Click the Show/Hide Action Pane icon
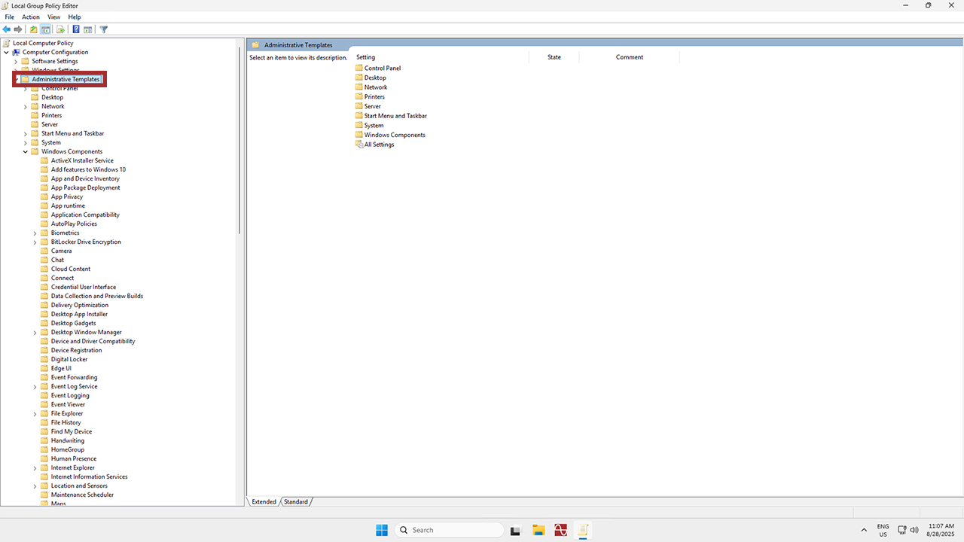The height and width of the screenshot is (542, 964). click(x=88, y=29)
